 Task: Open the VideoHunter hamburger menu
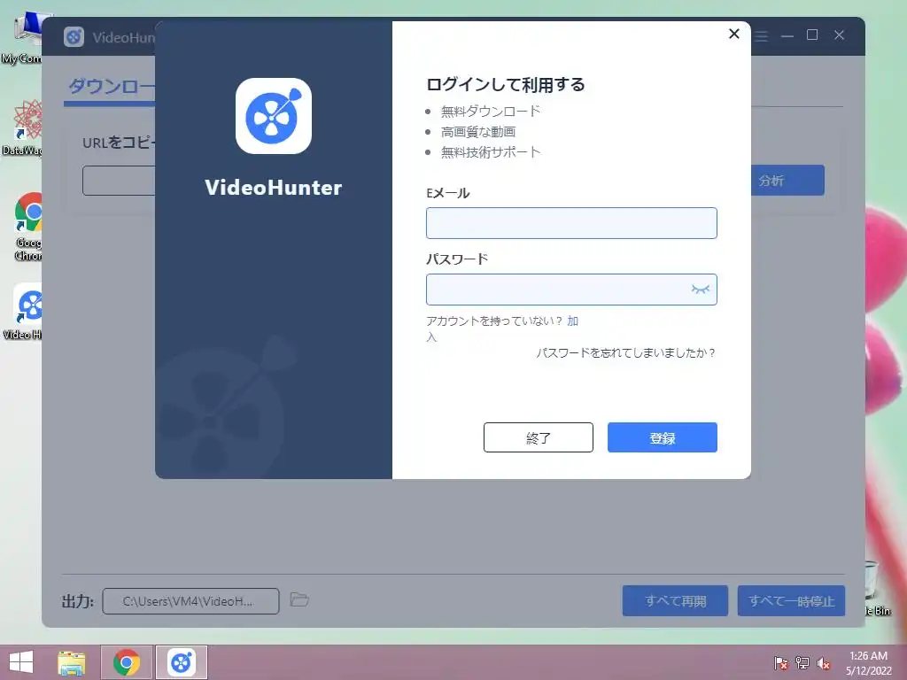tap(761, 36)
